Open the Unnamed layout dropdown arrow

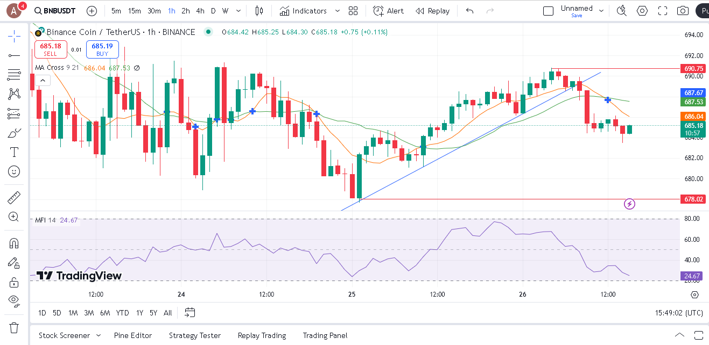coord(602,11)
